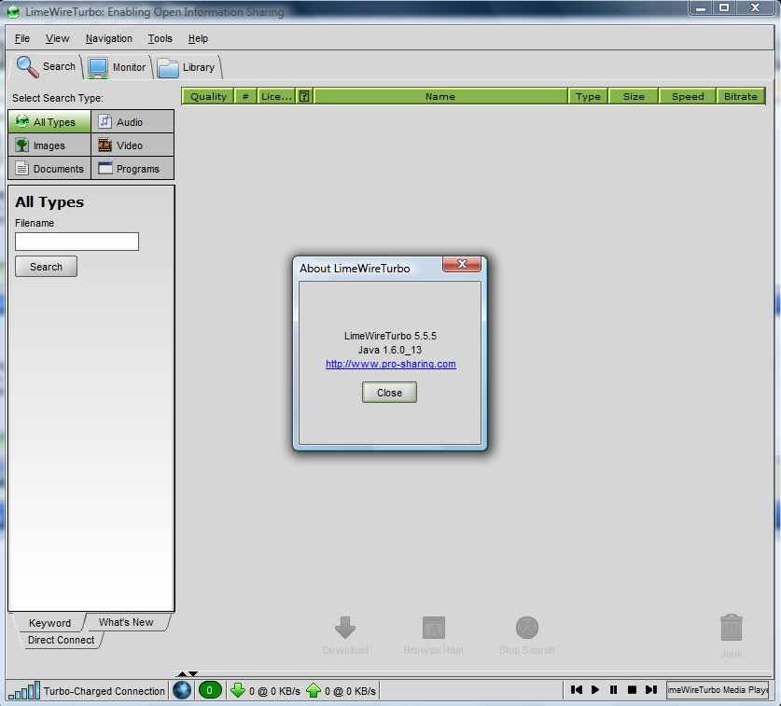
Task: Sort results by Speed column
Action: pos(688,96)
